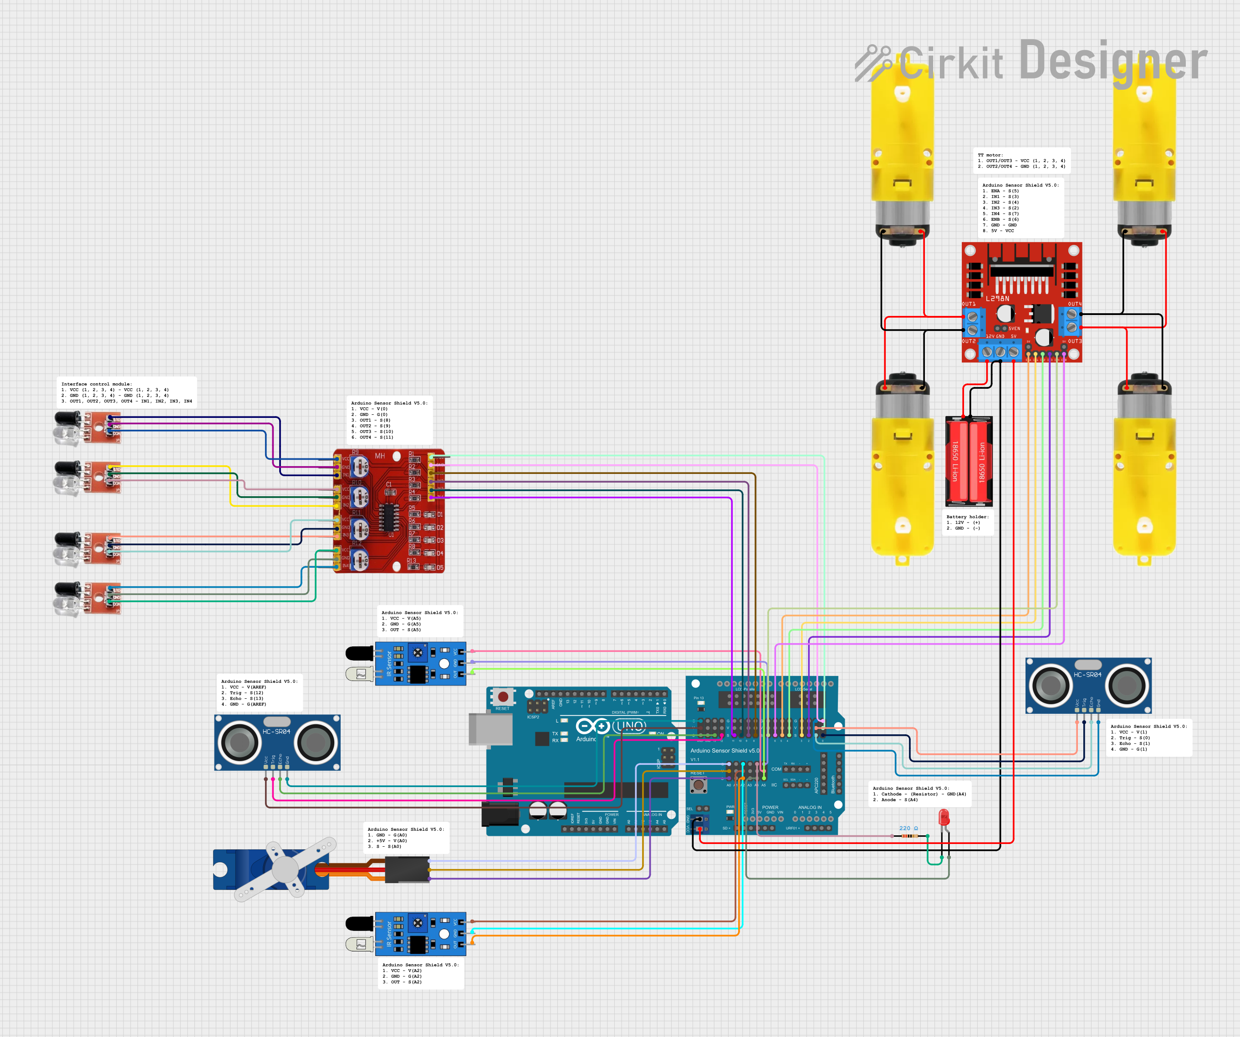Open the note listing 'OUT1 - S(8)'
The image size is (1240, 1037).
click(390, 420)
